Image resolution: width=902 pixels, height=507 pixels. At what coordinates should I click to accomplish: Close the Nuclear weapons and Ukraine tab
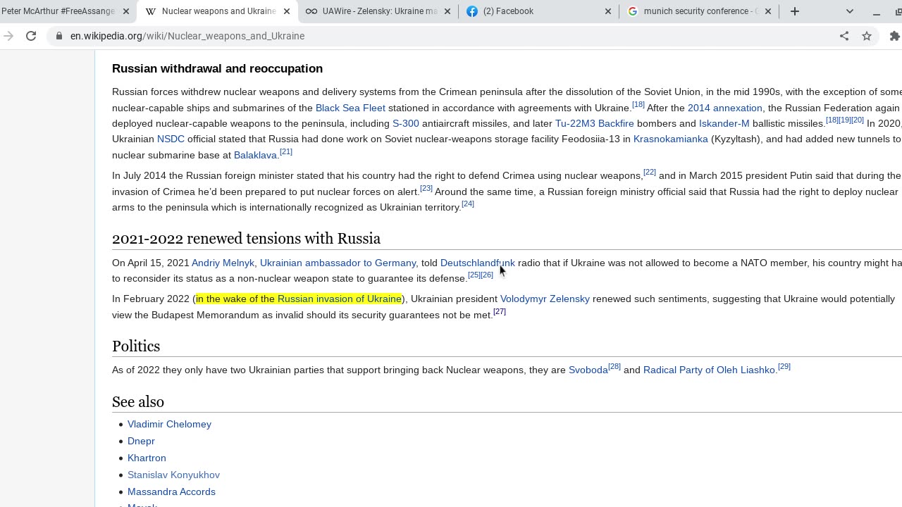click(287, 11)
